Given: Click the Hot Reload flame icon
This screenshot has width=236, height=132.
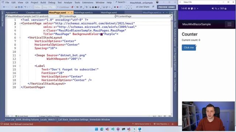Looking at the screenshot, I should [x=72, y=7].
